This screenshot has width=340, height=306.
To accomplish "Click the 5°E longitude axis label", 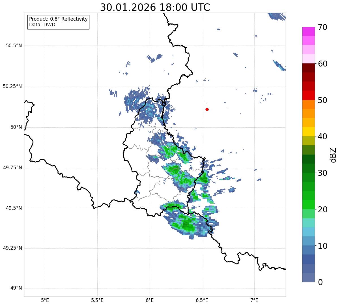I will tap(45, 300).
